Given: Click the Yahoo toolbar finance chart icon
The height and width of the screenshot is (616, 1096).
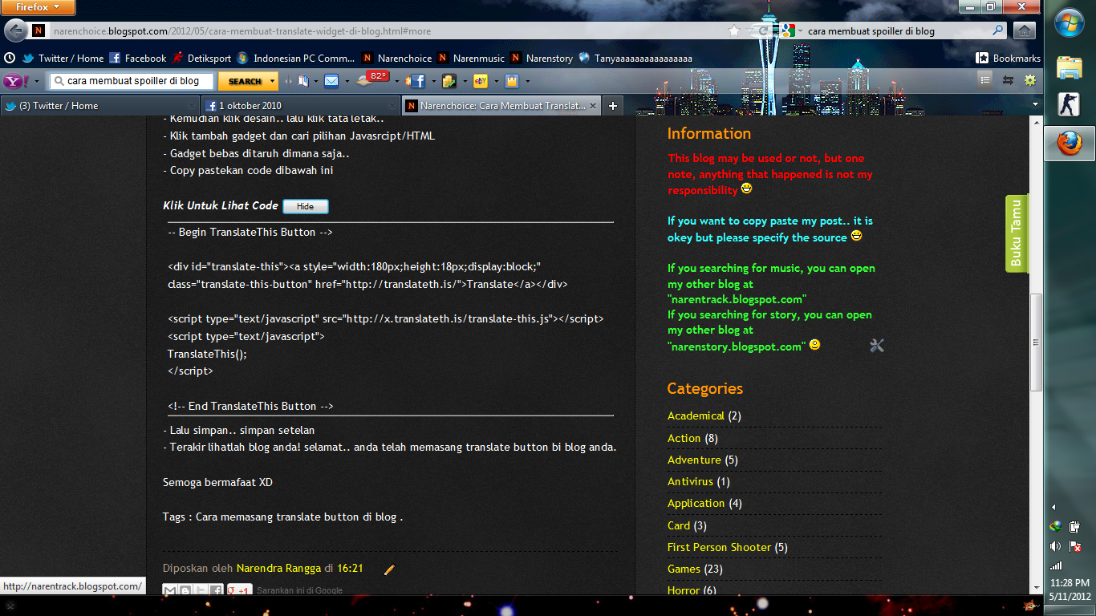Looking at the screenshot, I should coord(449,81).
